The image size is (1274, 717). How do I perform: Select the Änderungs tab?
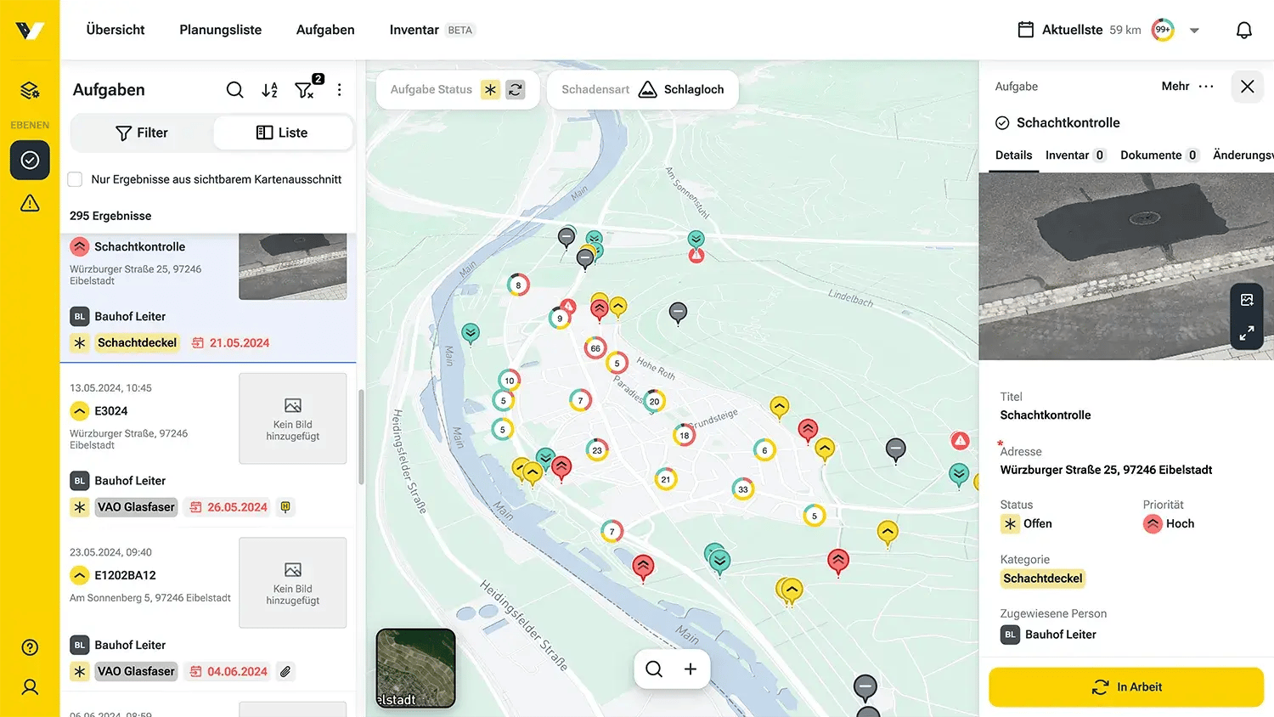(1243, 155)
